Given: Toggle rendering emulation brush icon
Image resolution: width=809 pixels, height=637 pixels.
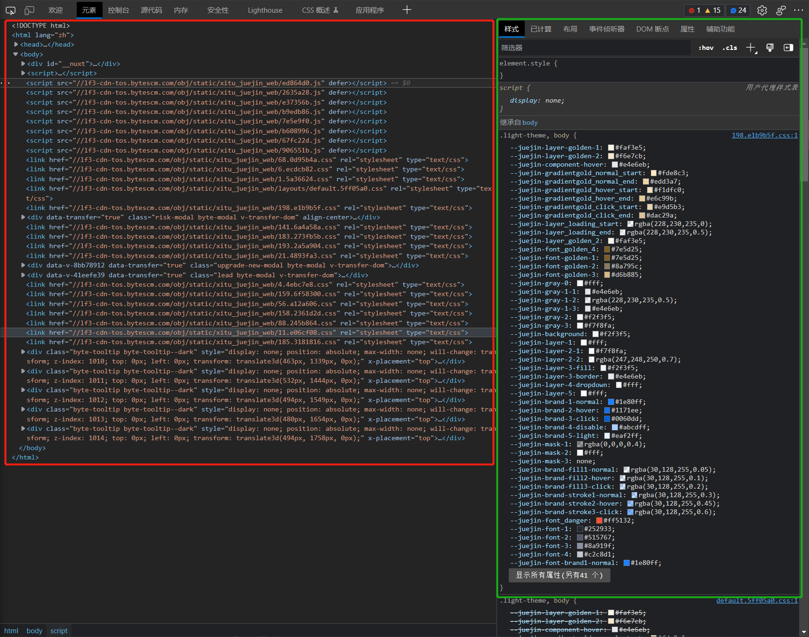Looking at the screenshot, I should [770, 48].
